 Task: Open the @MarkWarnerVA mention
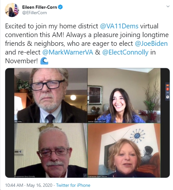(x=68, y=52)
